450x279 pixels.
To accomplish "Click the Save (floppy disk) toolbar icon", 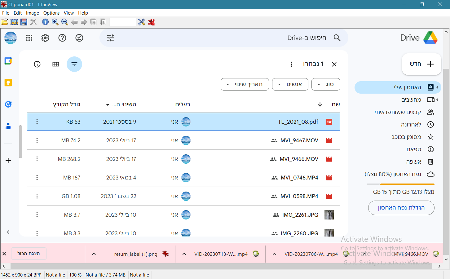I will click(24, 22).
